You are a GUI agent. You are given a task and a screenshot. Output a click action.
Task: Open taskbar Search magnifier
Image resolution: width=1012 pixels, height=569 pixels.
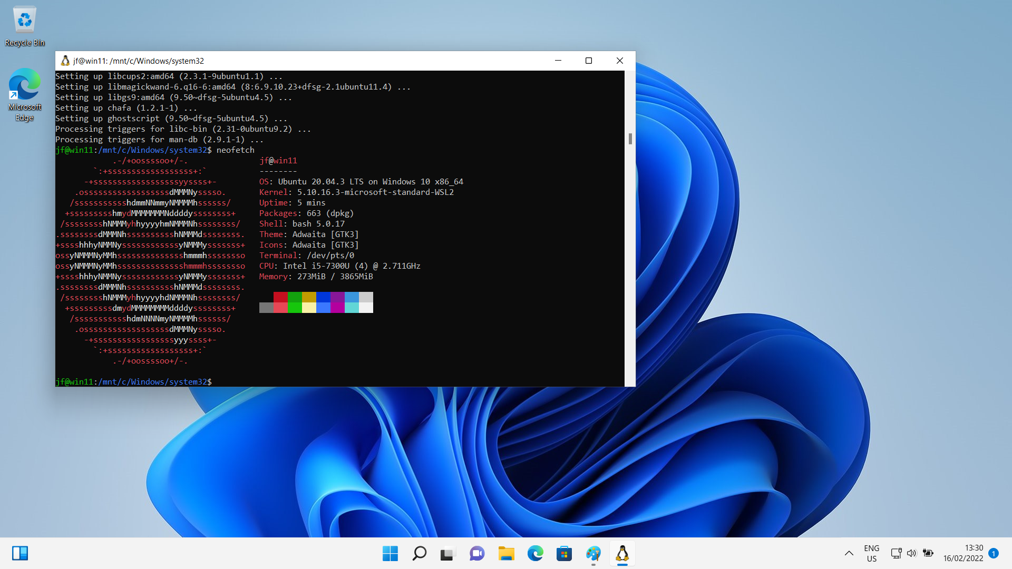click(x=419, y=553)
